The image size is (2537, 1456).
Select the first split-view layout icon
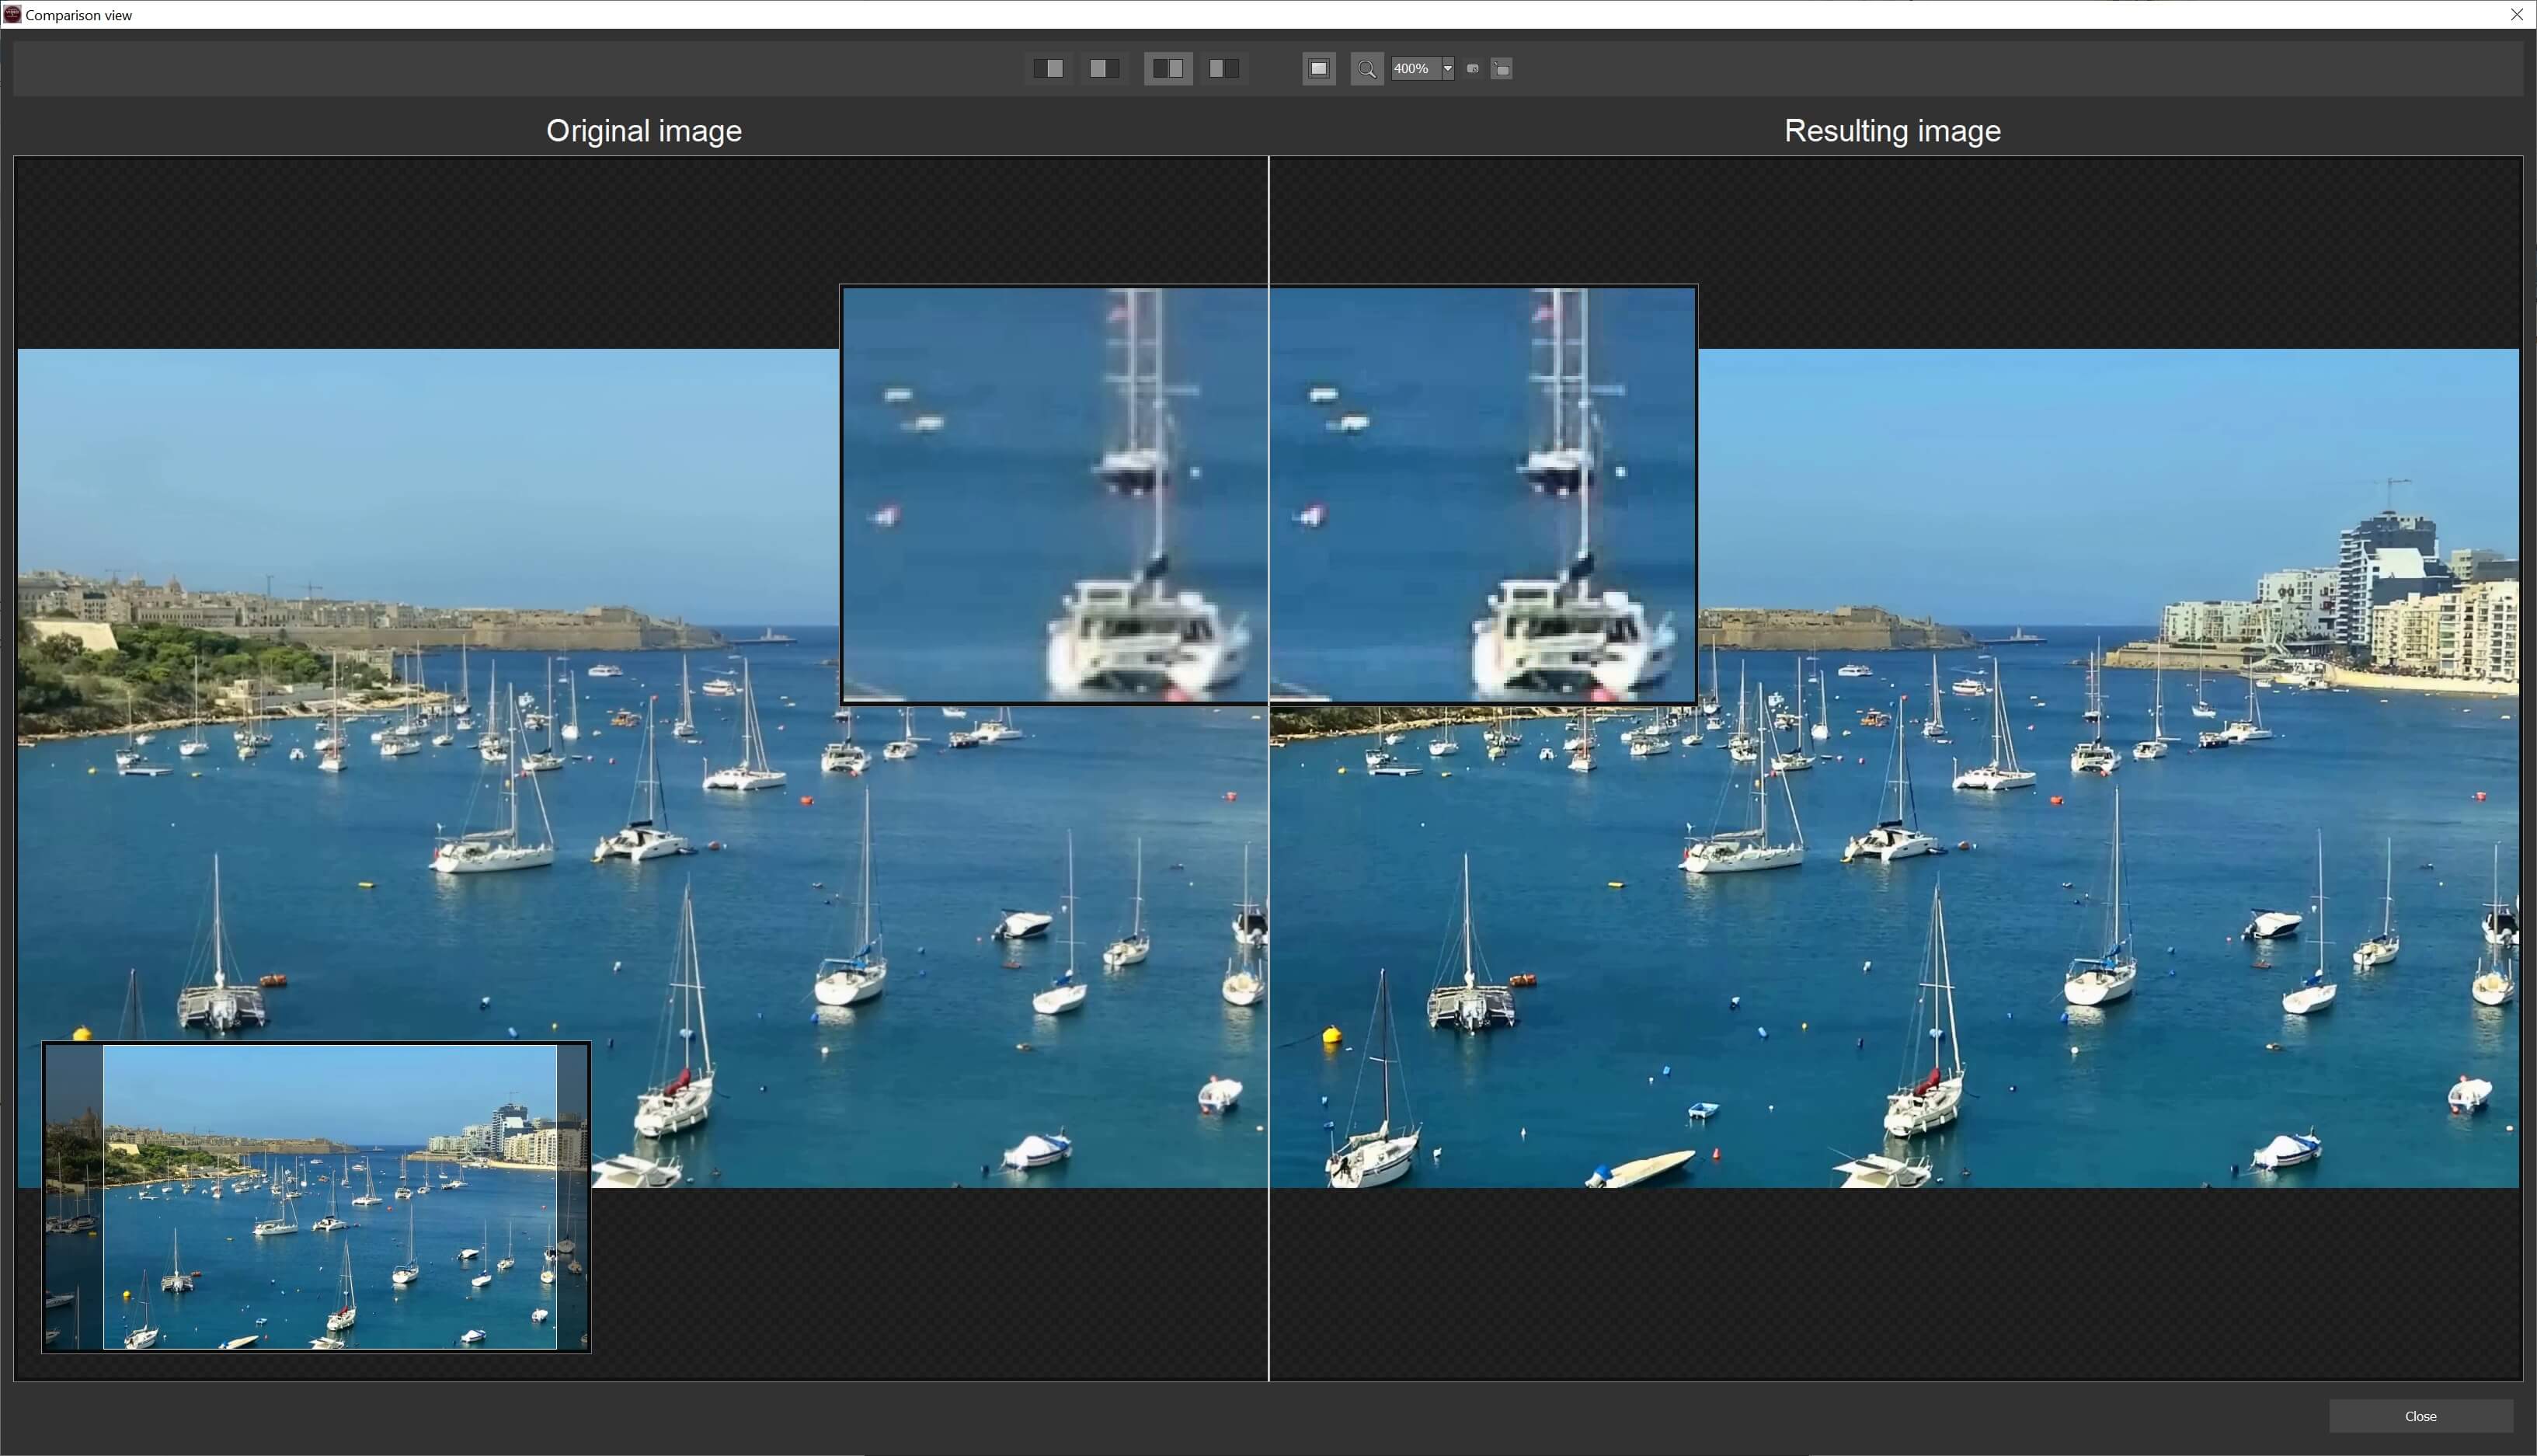point(1049,68)
